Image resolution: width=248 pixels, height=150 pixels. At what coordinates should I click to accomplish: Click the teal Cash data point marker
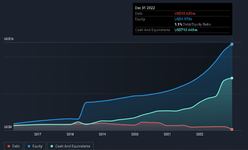232,78
